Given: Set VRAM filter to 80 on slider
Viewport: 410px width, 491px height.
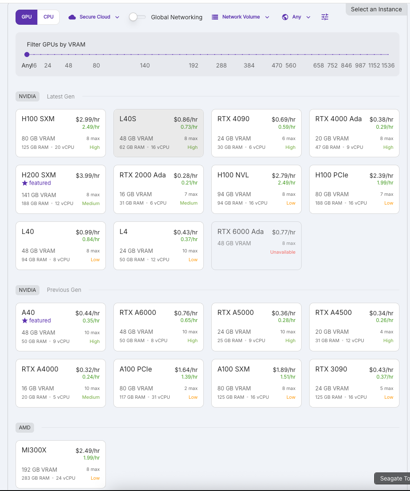Looking at the screenshot, I should point(96,65).
